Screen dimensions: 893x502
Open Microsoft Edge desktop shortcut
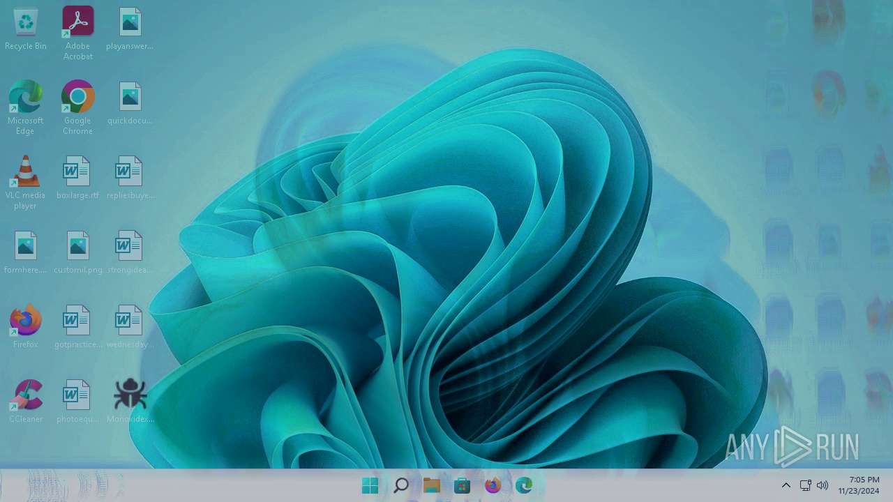click(x=25, y=107)
